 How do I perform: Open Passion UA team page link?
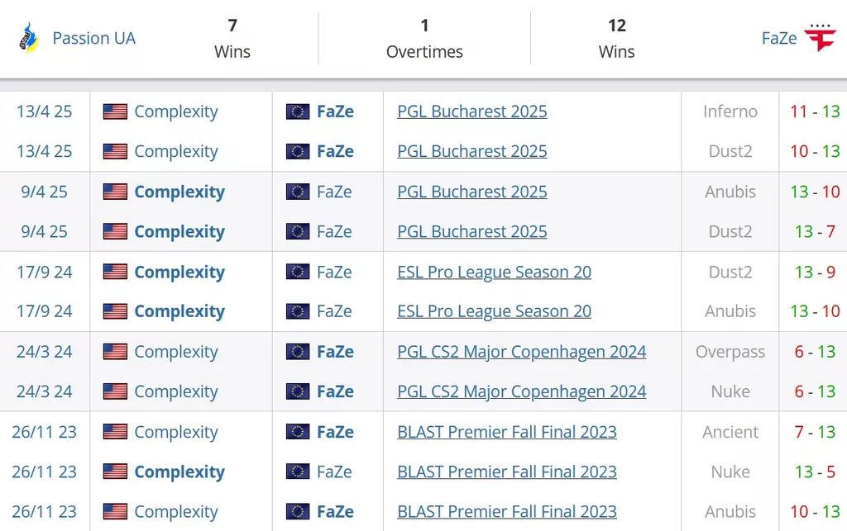tap(93, 38)
